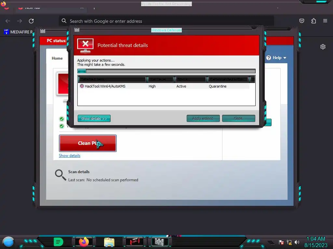The height and width of the screenshot is (249, 333).
Task: Click the network warning tray icon
Action: tap(289, 242)
